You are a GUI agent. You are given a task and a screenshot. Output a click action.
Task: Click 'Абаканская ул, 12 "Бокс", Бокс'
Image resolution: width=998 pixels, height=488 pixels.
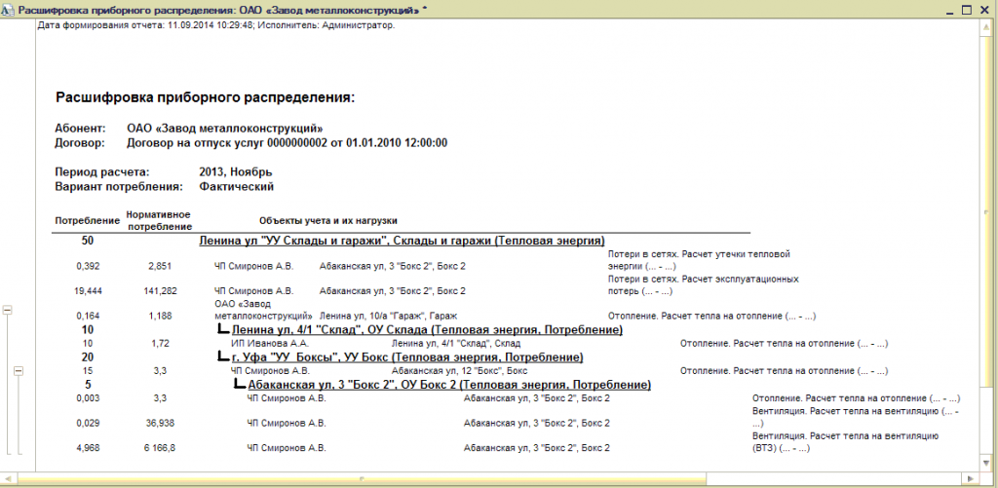[x=459, y=370]
